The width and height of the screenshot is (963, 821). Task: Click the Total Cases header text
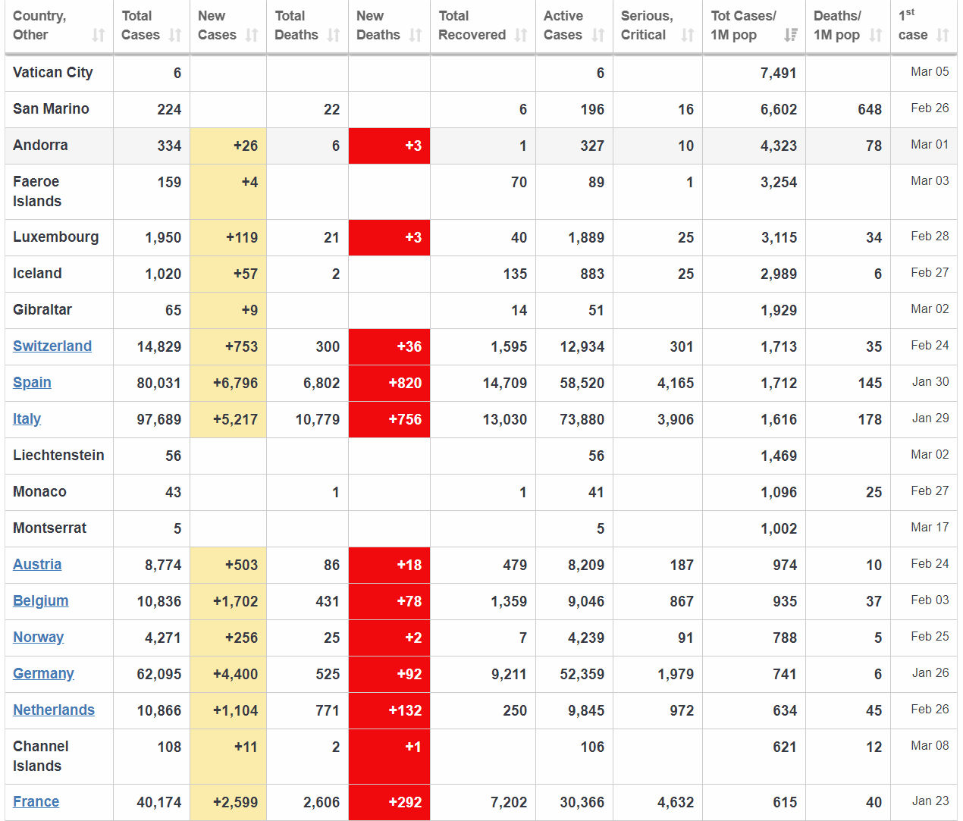tap(140, 25)
